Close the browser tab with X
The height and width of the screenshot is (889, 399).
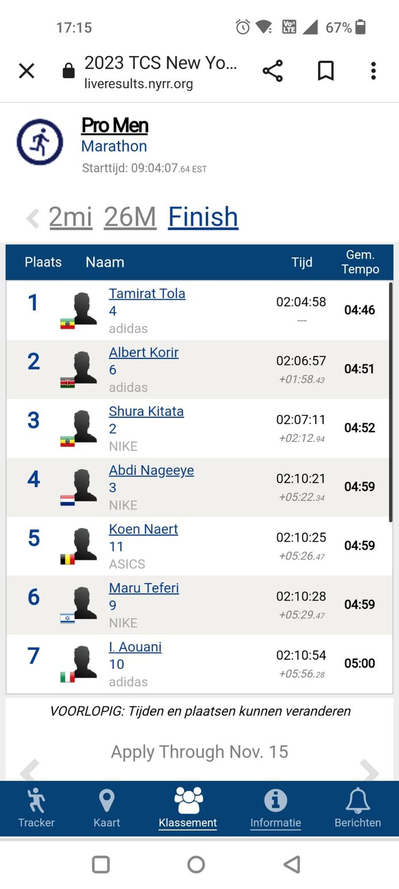(x=27, y=71)
